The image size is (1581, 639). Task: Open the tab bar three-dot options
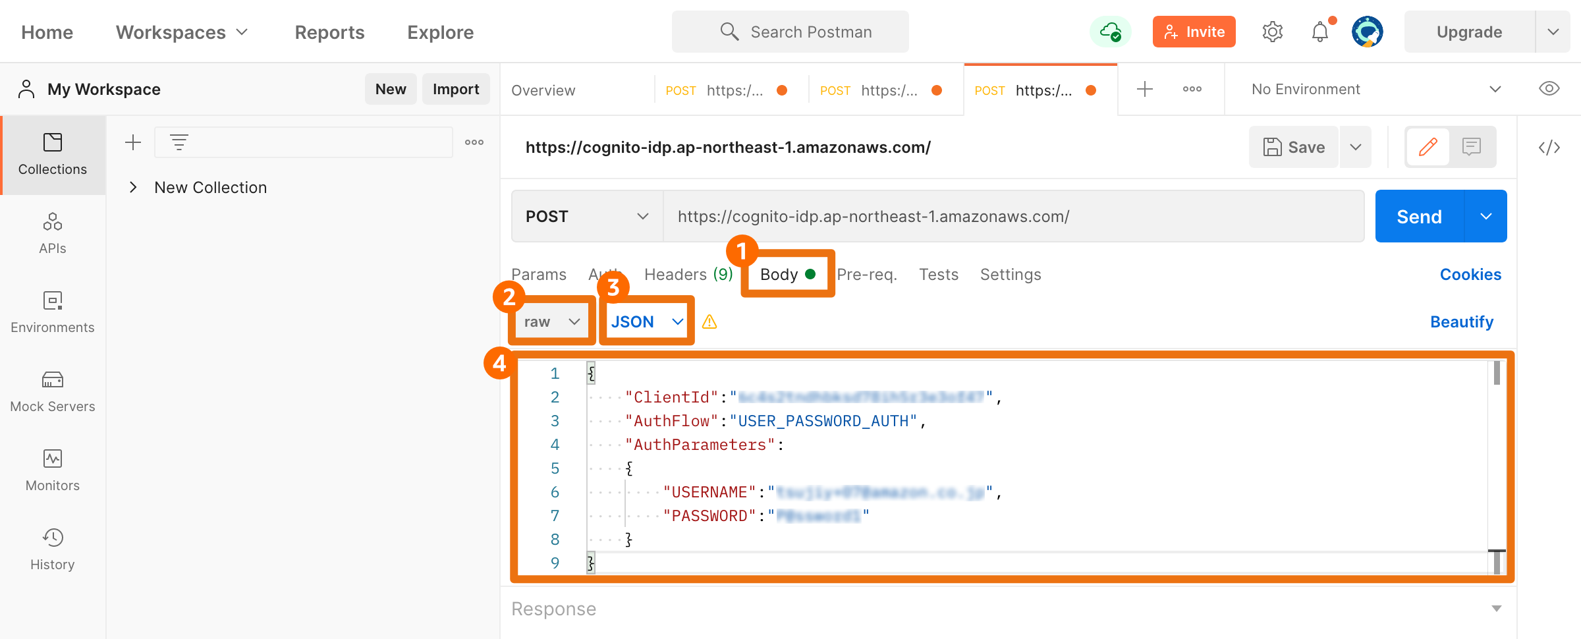pos(1192,89)
